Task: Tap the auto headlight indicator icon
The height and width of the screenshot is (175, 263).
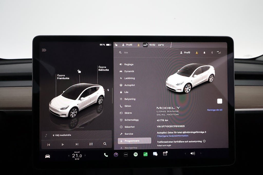Action: point(44,50)
